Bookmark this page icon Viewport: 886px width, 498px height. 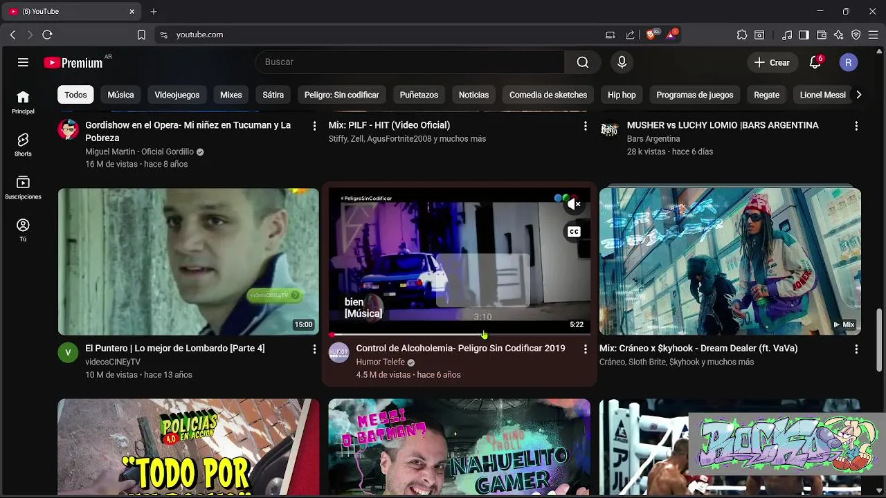[141, 35]
